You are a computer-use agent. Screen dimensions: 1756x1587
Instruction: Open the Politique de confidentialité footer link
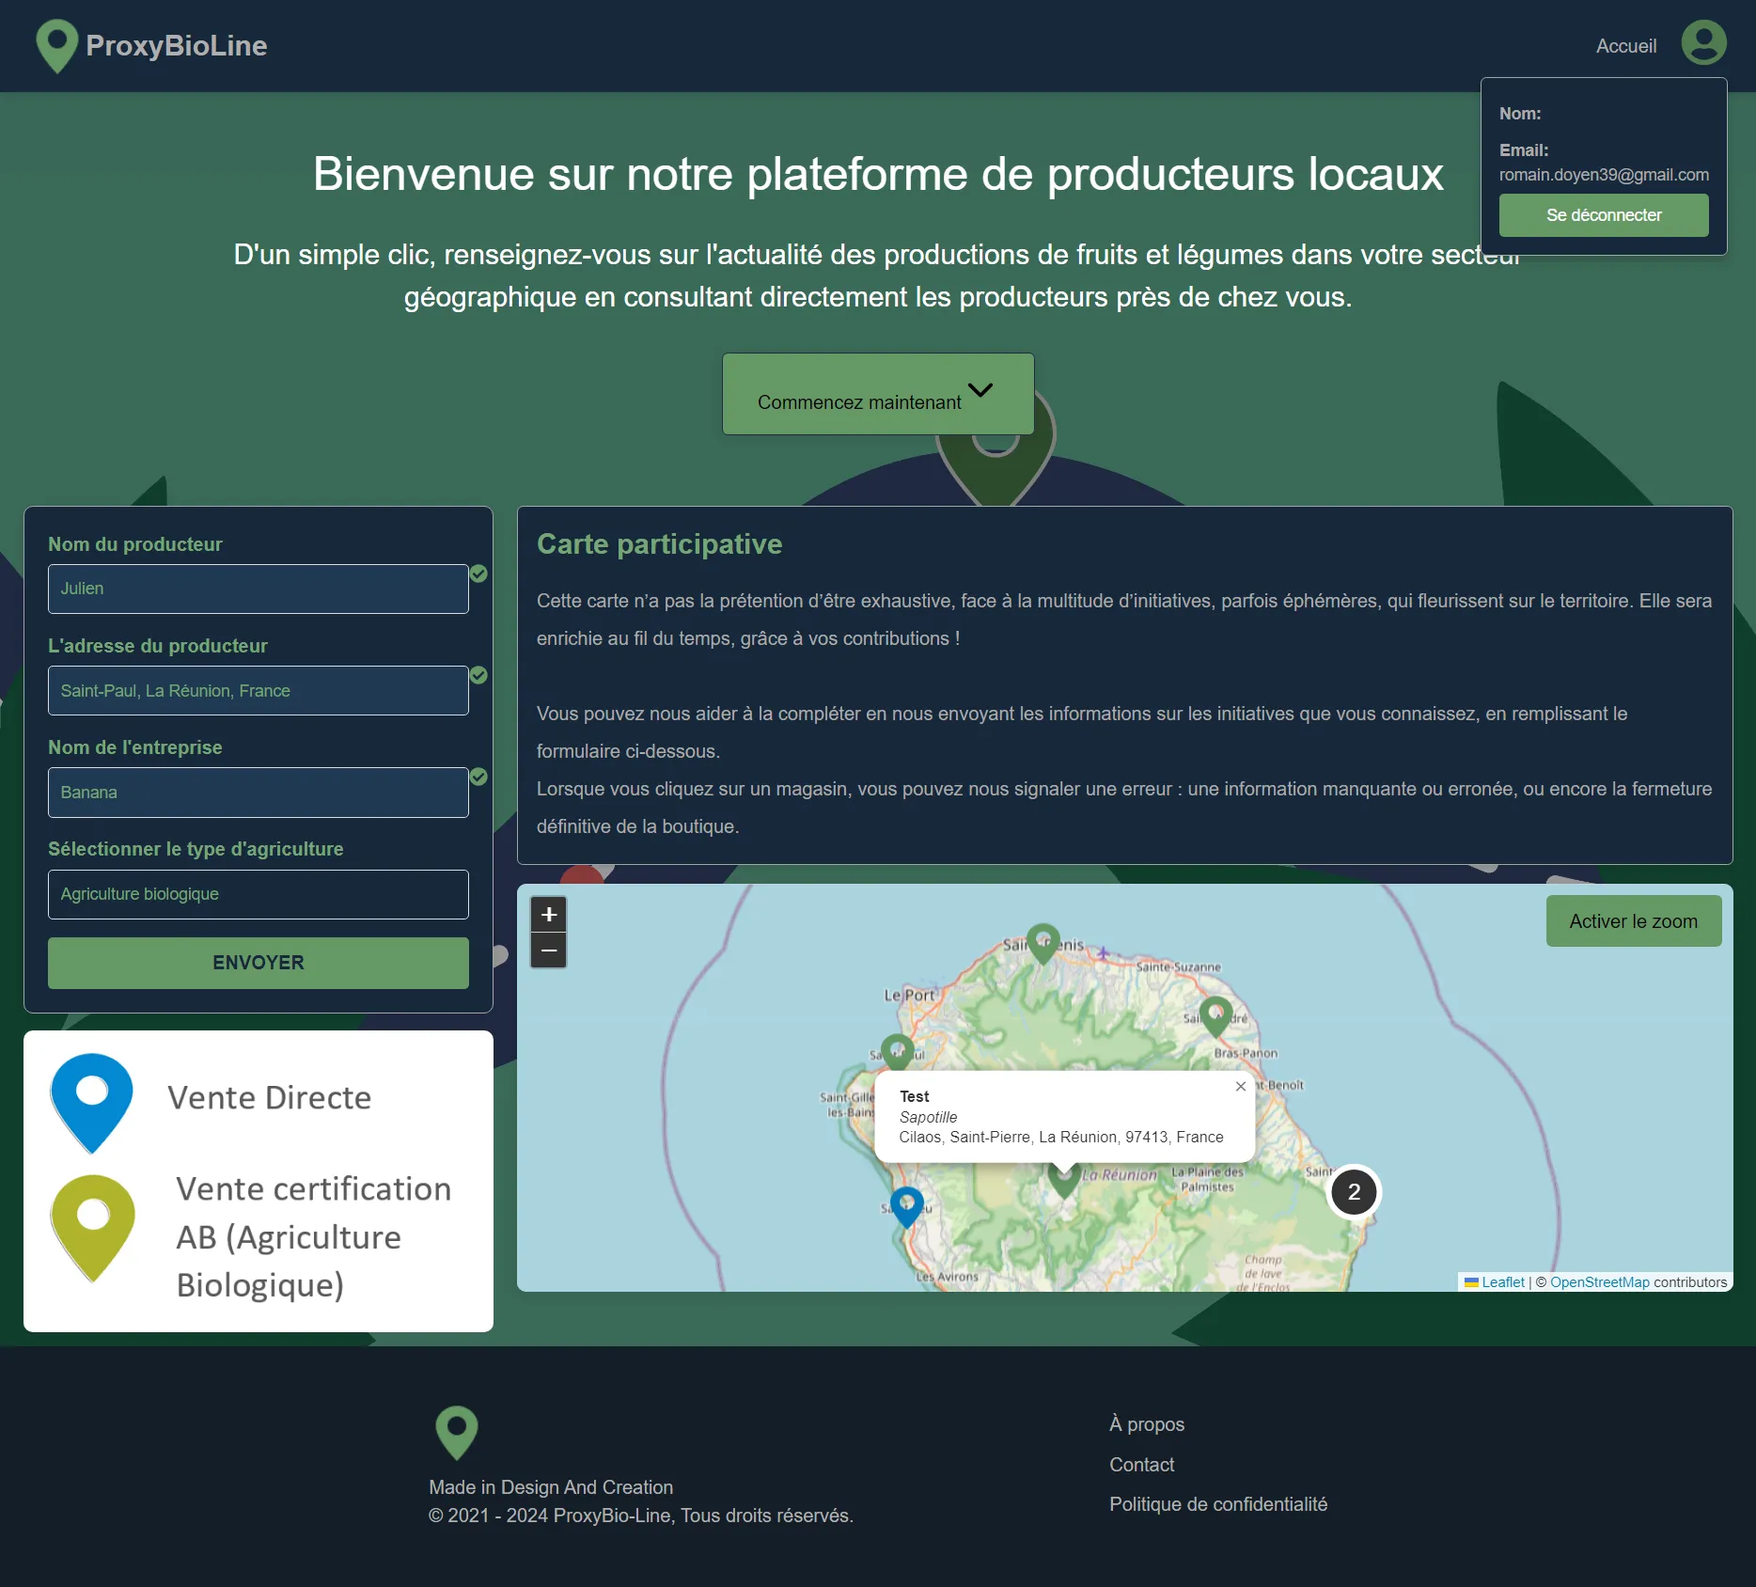coord(1217,1503)
